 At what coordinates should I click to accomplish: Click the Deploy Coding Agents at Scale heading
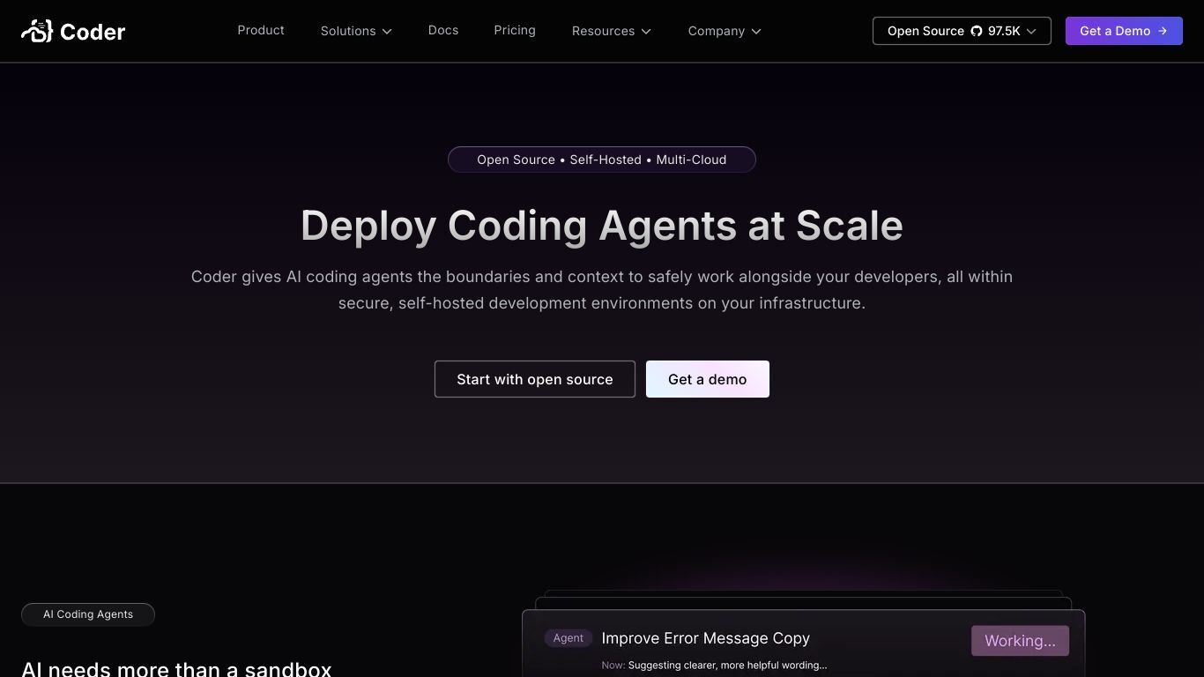[602, 226]
